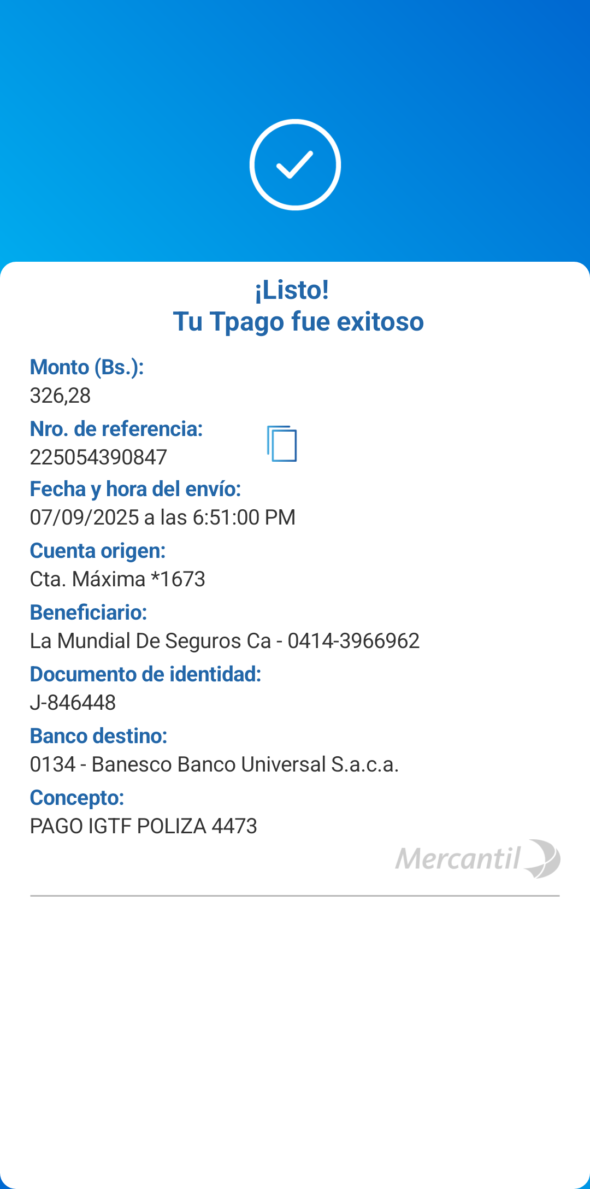Select the "Monto (Bs.):" label
The height and width of the screenshot is (1189, 590).
coord(87,367)
